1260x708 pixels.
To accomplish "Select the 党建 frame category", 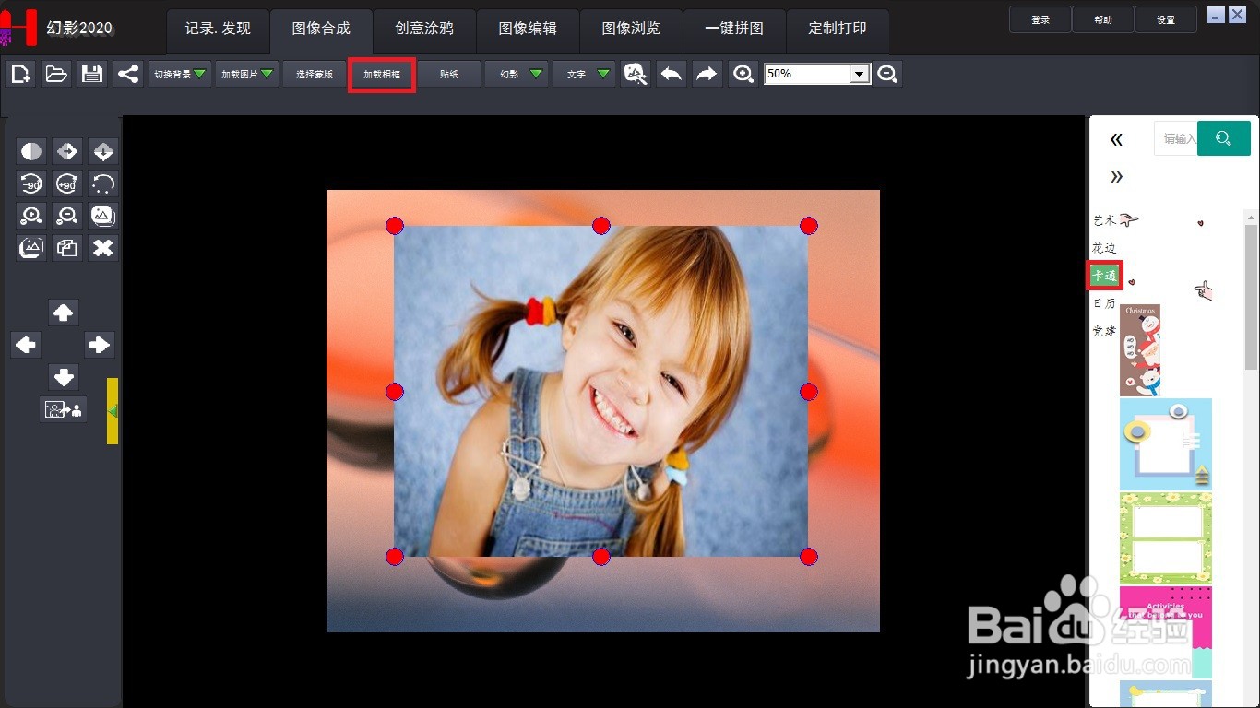I will click(x=1104, y=331).
